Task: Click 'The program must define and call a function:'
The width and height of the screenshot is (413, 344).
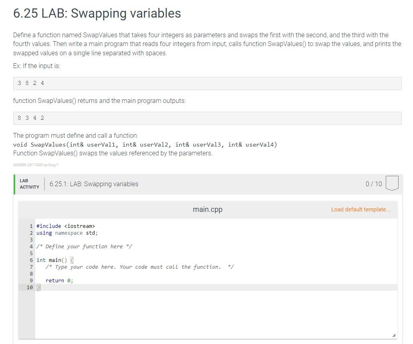Action: click(x=76, y=136)
